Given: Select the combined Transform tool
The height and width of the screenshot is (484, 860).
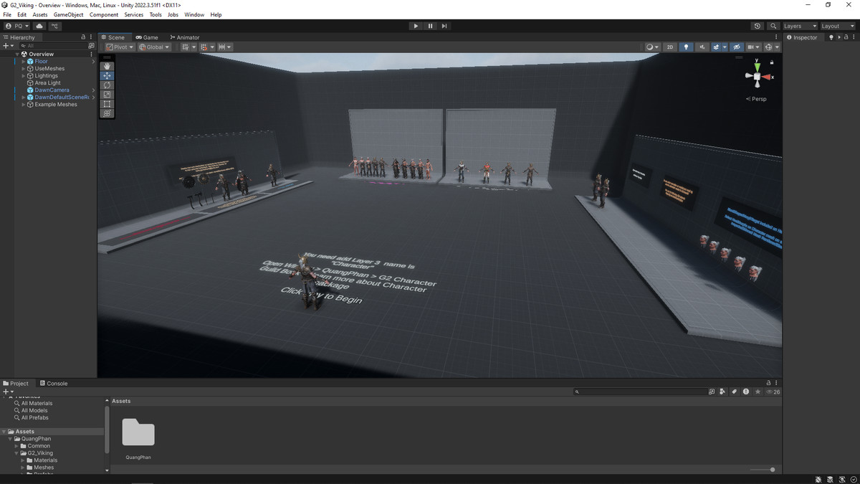Looking at the screenshot, I should pyautogui.click(x=107, y=113).
